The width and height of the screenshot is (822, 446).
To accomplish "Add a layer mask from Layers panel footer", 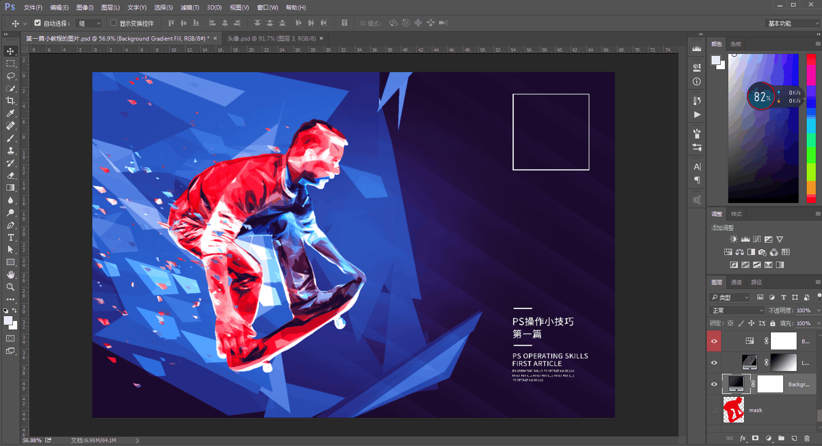I will [x=755, y=438].
